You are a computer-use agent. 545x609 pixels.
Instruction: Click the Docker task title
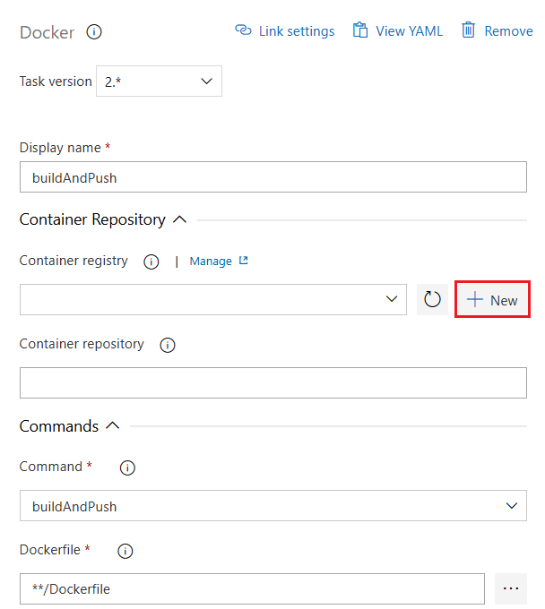pyautogui.click(x=47, y=32)
